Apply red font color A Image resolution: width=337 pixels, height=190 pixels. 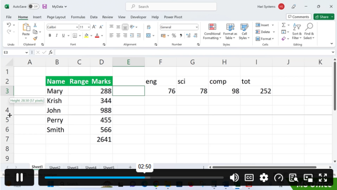[x=97, y=35]
